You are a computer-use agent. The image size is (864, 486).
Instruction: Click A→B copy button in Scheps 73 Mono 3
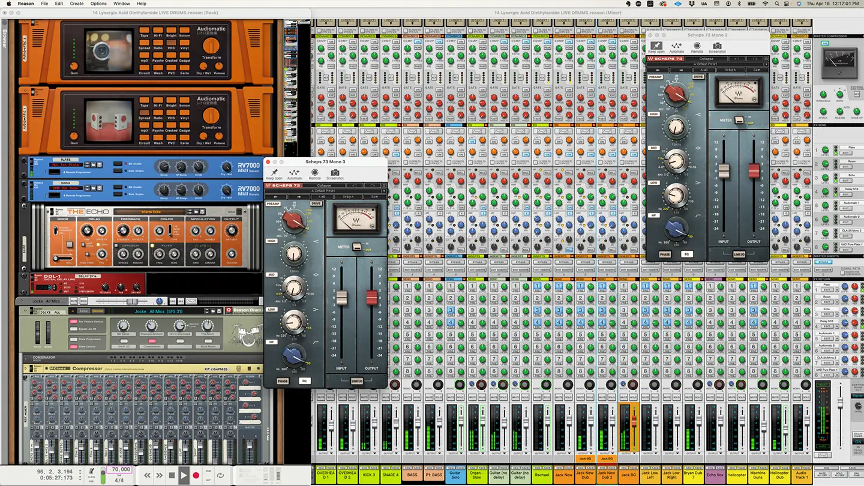click(x=322, y=196)
